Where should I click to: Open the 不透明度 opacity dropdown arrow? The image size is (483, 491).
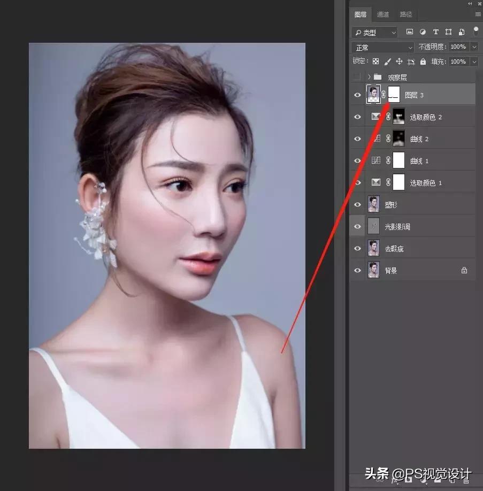pos(474,47)
